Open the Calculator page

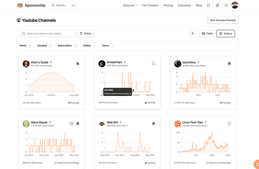(x=184, y=6)
